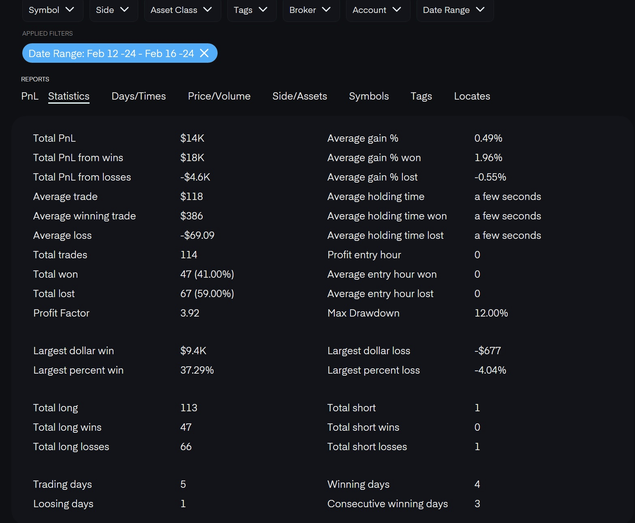Select the Statistics report tab

click(x=69, y=96)
